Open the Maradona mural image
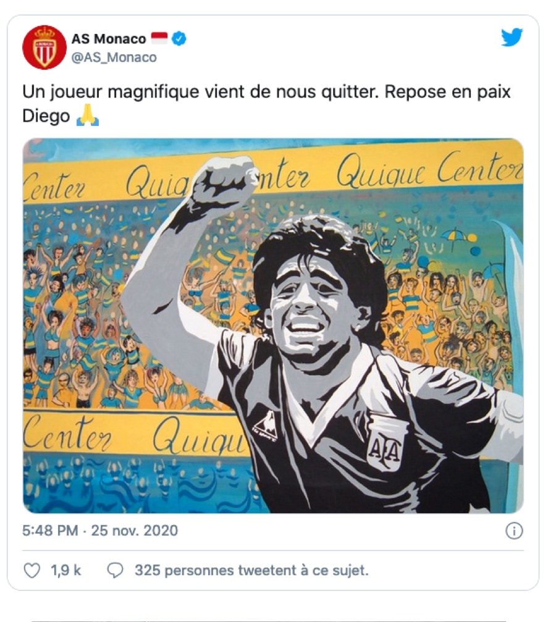Image resolution: width=556 pixels, height=622 pixels. 273,326
